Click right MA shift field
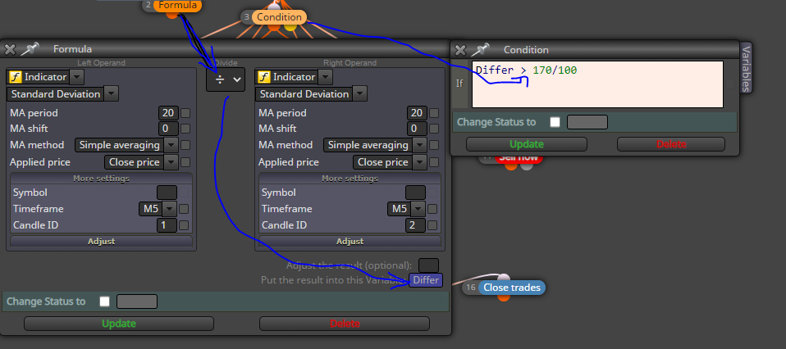Viewport: 786px width, 349px height. coord(417,129)
